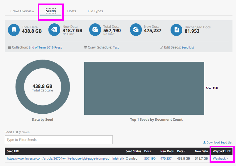
Task: Click the Total Docs checkmark document icon
Action: (95, 30)
